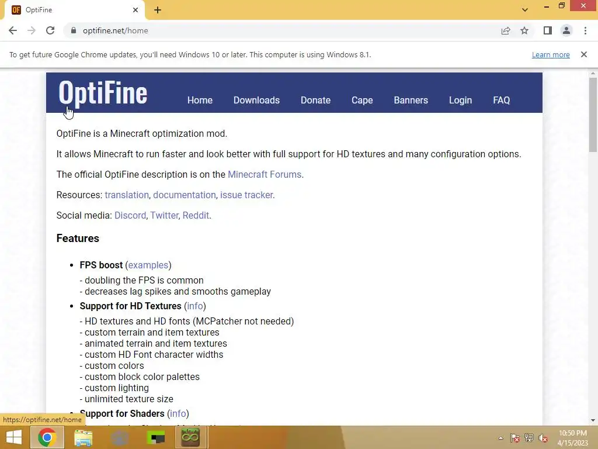Screen dimensions: 598x449
Task: Open the FAQ navigation item
Action: pos(501,100)
